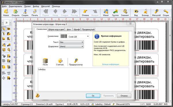
Task: Add a Счётчик counter
Action: tap(60, 62)
